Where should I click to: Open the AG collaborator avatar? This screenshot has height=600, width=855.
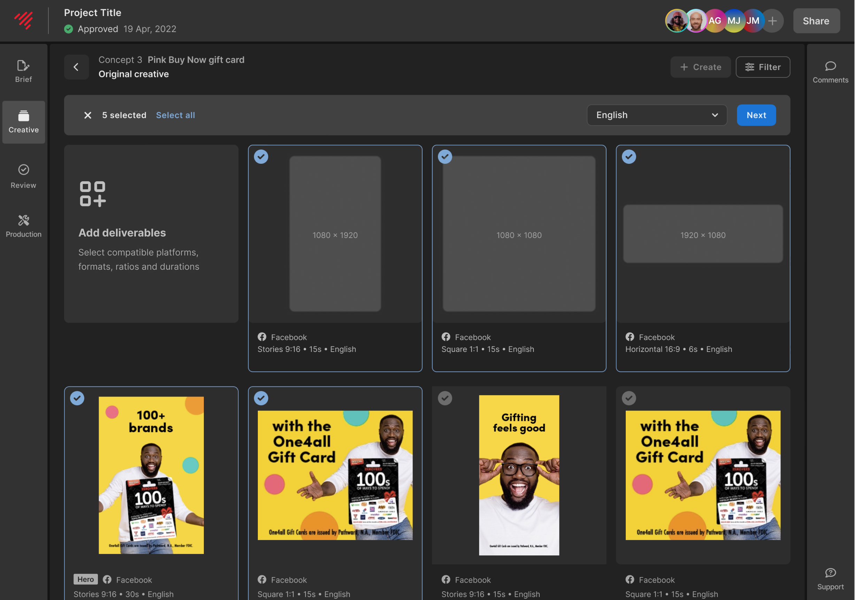click(x=714, y=21)
